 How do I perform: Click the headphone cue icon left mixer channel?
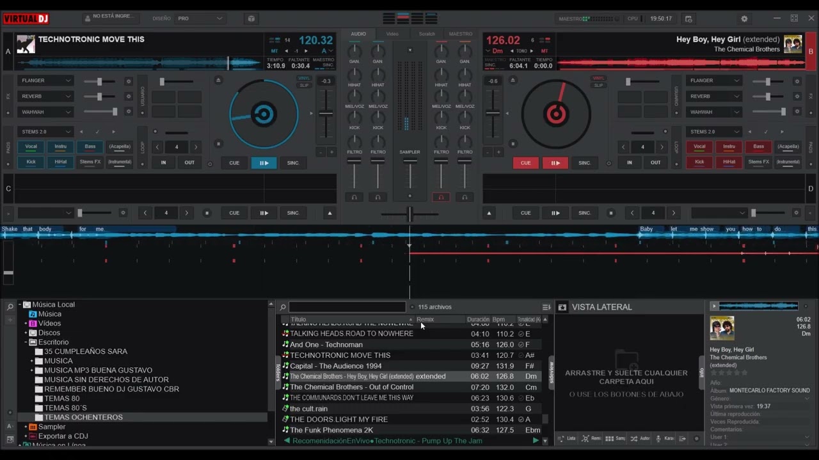[x=354, y=197]
